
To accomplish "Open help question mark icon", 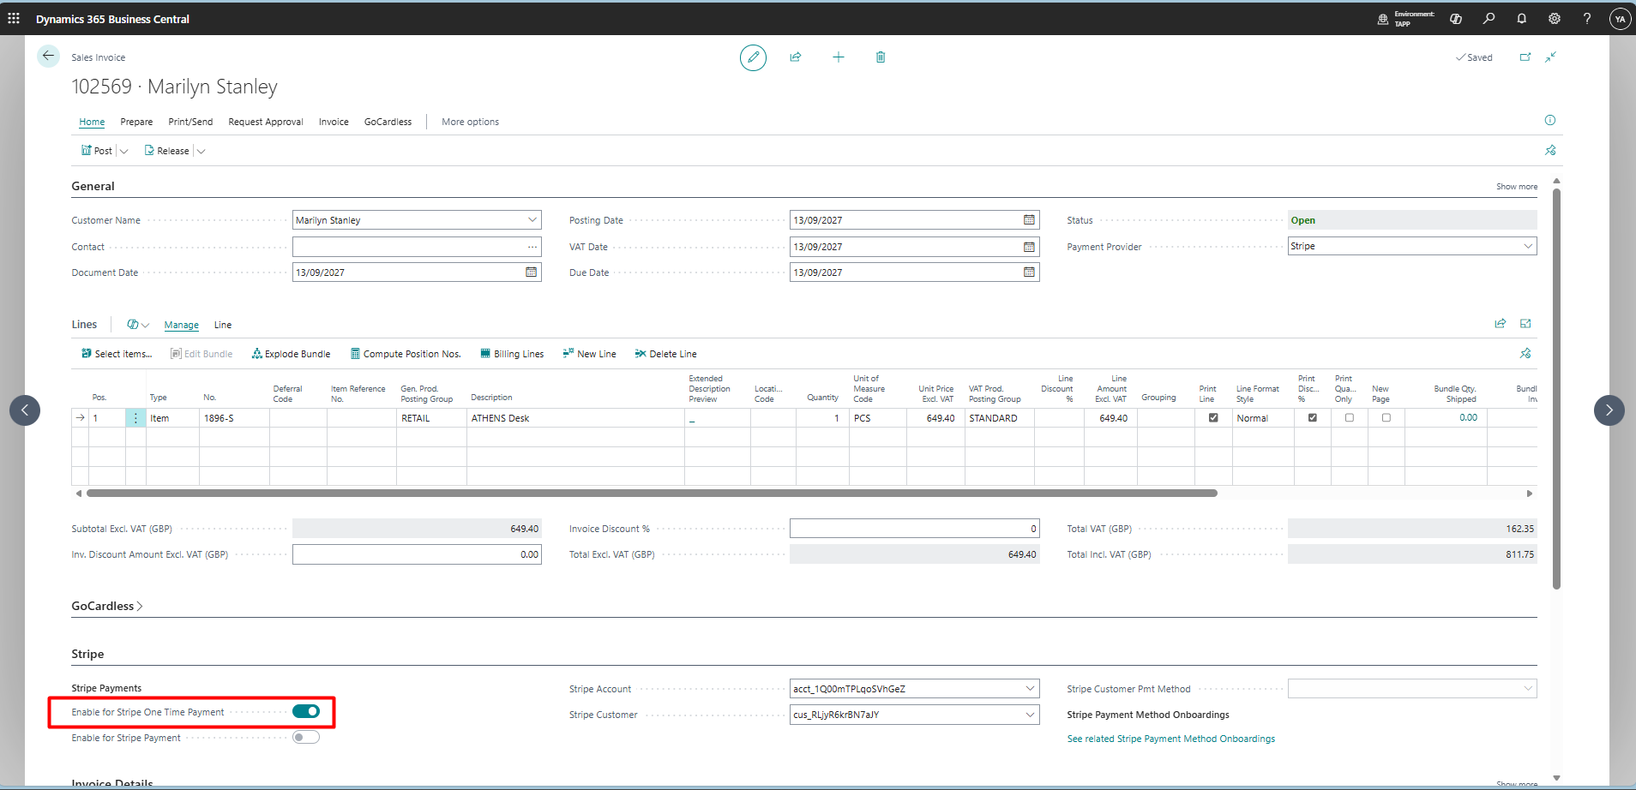I will point(1587,18).
